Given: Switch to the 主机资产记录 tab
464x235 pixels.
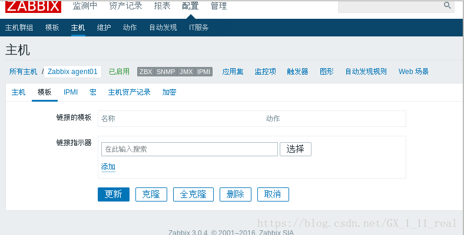Looking at the screenshot, I should point(130,92).
